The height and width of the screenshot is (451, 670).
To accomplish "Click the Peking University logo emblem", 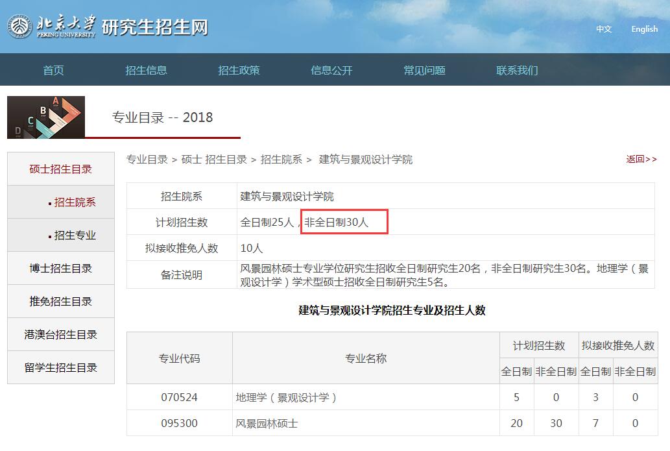I will 19,27.
